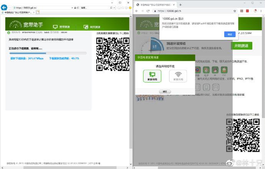
Task: Go back in the Internet Explorer window
Action: point(4,7)
